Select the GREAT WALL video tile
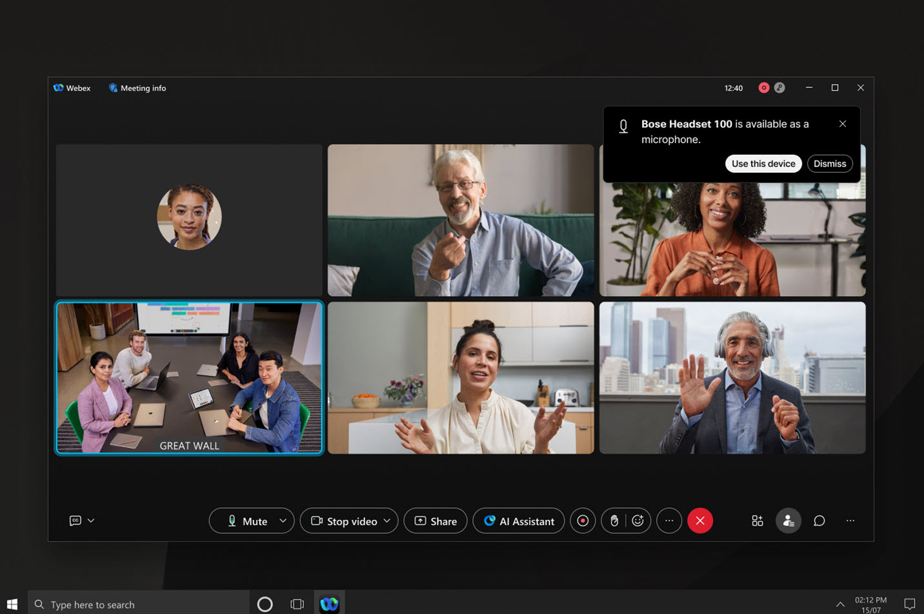 tap(189, 378)
